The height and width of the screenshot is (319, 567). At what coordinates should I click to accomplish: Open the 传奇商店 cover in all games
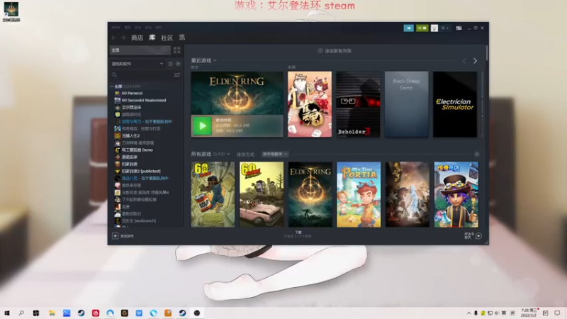tap(456, 194)
